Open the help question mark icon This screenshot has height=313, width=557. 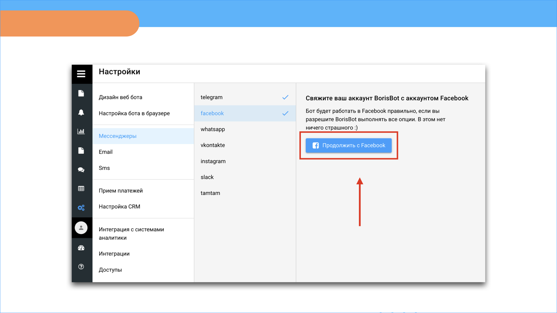81,267
